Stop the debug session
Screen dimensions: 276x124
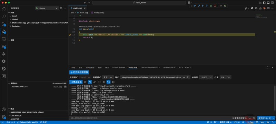tap(215, 6)
